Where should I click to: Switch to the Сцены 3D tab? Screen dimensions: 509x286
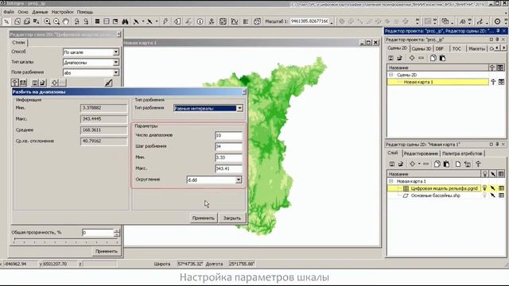421,48
